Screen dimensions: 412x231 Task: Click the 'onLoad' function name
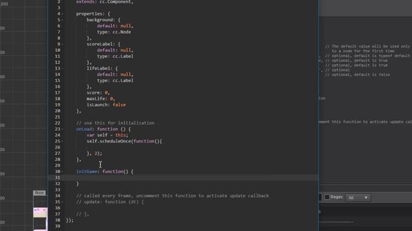pos(84,129)
